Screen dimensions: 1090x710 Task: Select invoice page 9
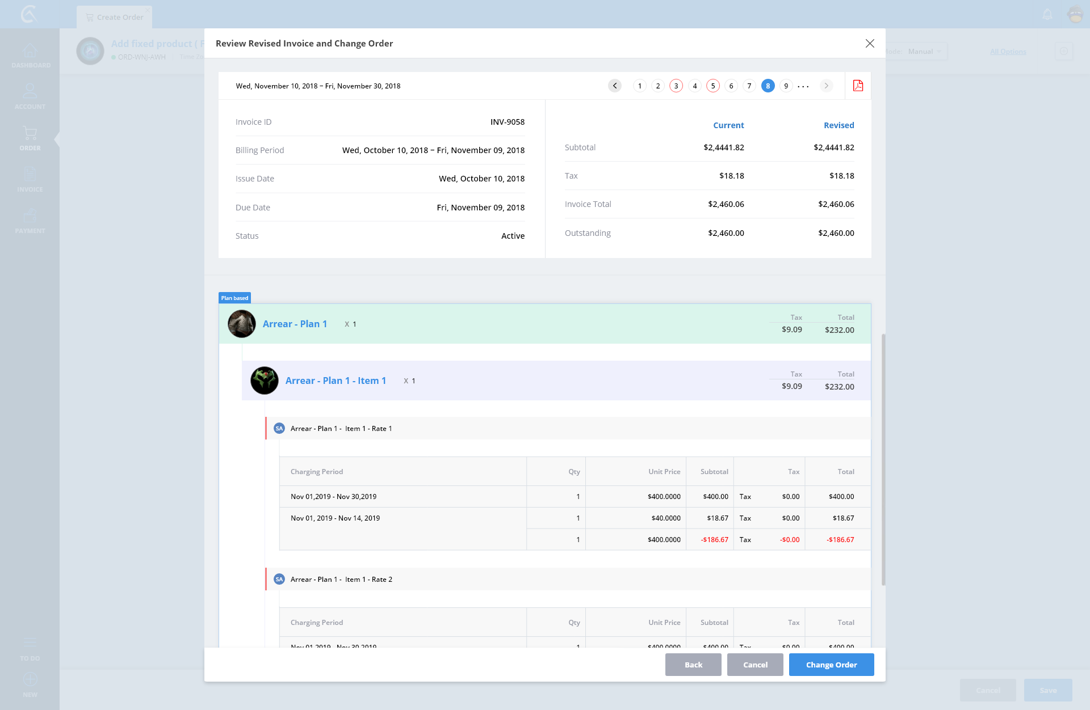[x=786, y=86]
